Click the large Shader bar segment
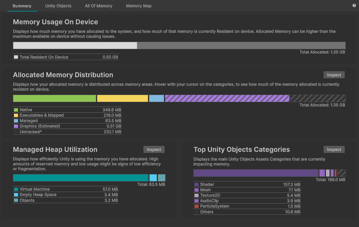 pyautogui.click(x=256, y=173)
